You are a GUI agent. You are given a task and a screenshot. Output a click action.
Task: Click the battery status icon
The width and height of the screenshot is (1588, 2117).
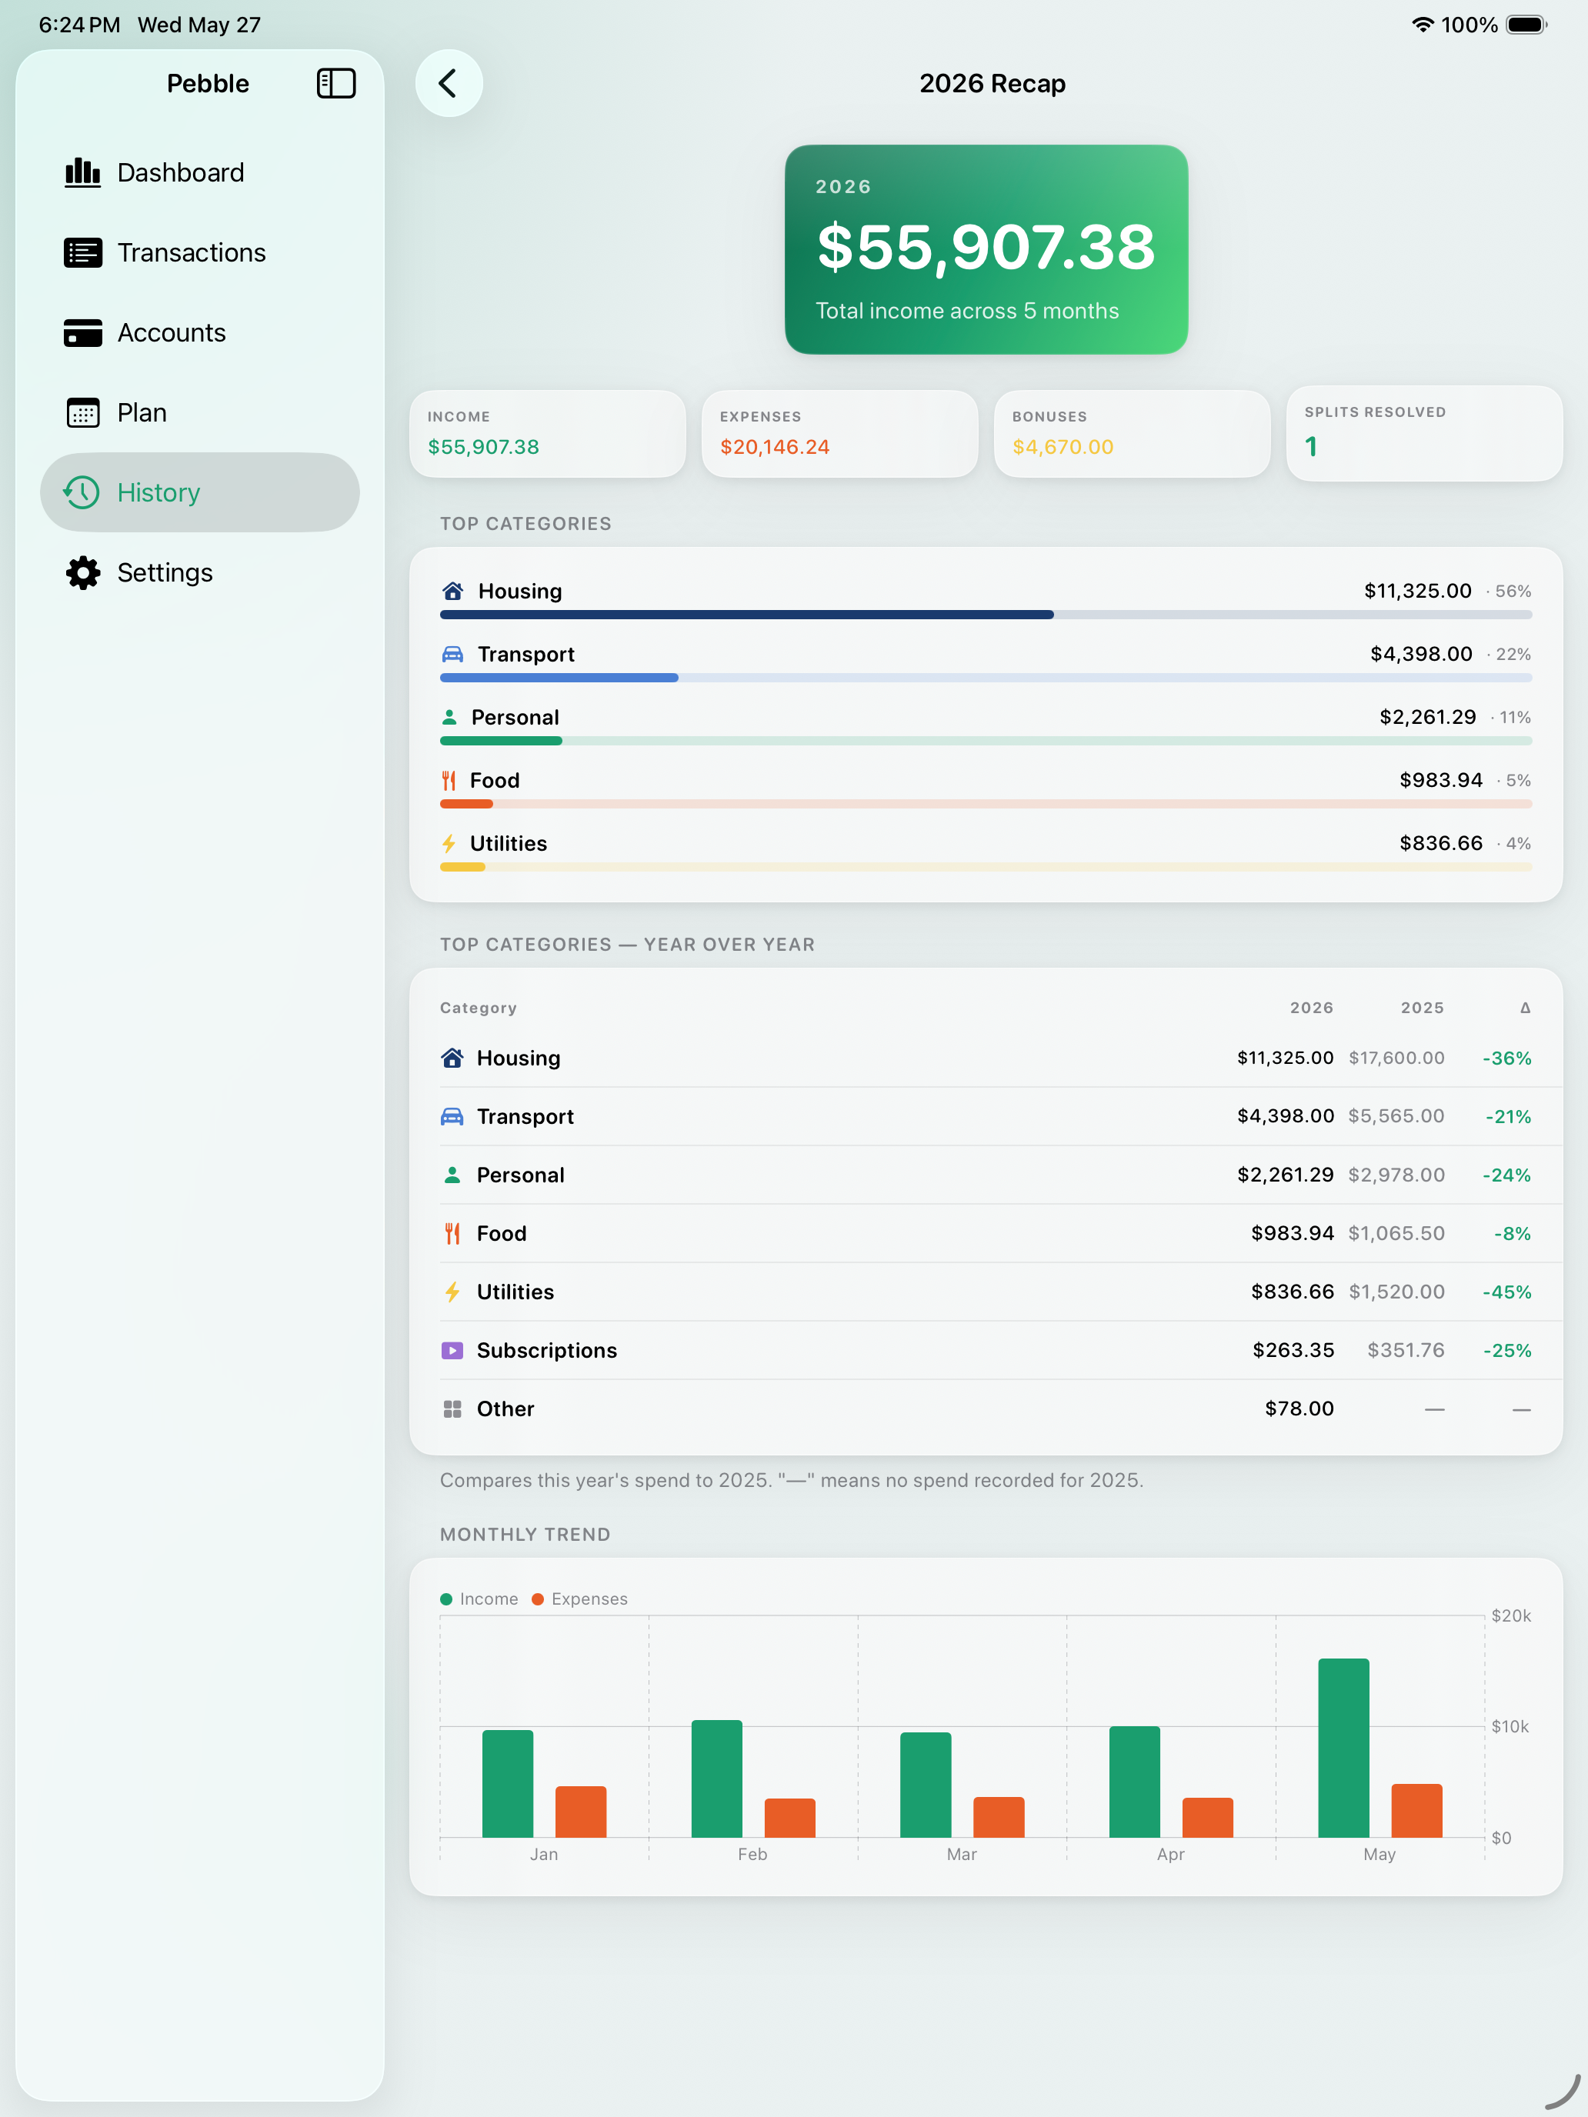pyautogui.click(x=1526, y=25)
